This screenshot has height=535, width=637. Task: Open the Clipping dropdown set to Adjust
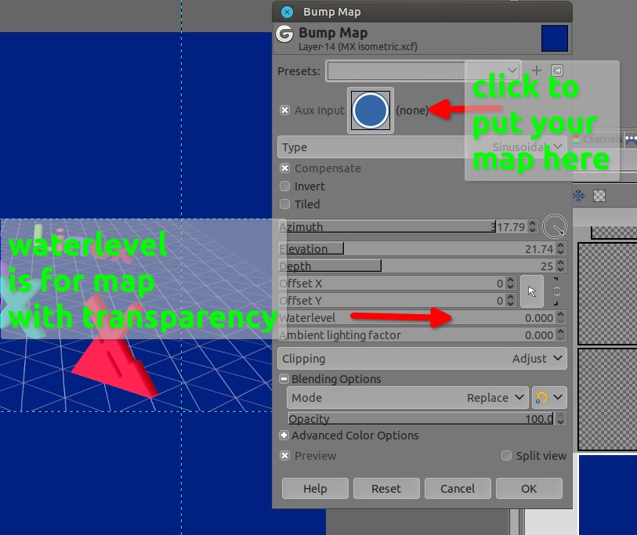422,358
